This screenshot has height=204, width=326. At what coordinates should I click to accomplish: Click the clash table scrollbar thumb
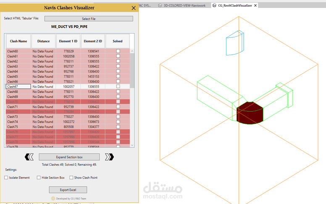[132, 71]
